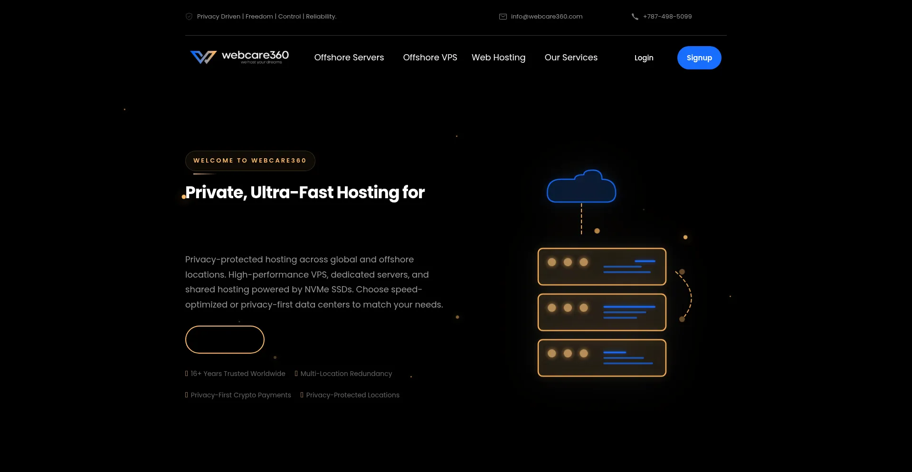912x472 pixels.
Task: Click the phone handset icon
Action: coord(635,17)
